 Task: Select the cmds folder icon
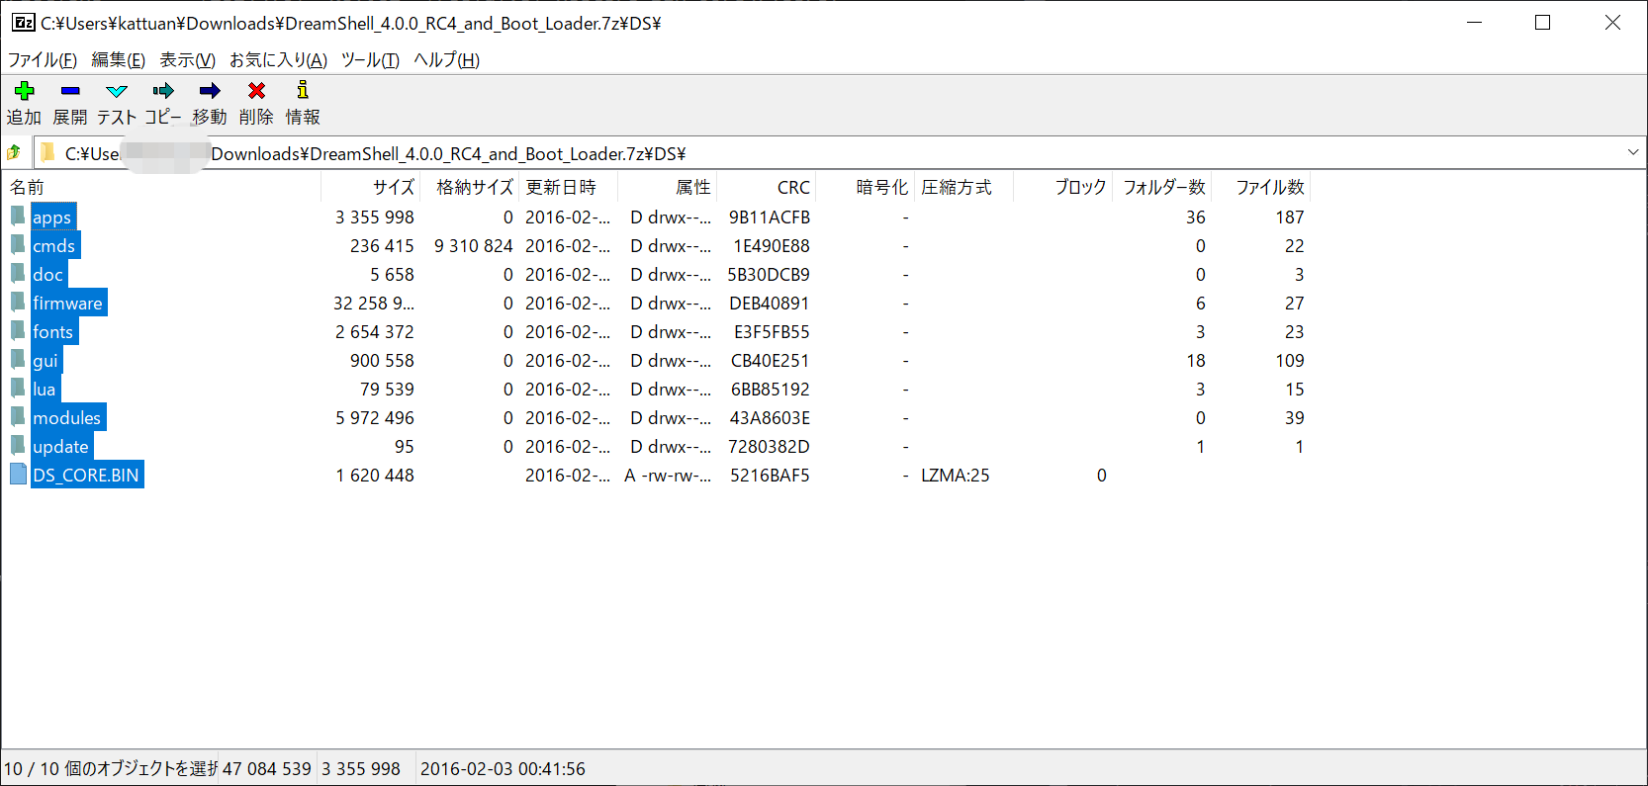(x=18, y=245)
